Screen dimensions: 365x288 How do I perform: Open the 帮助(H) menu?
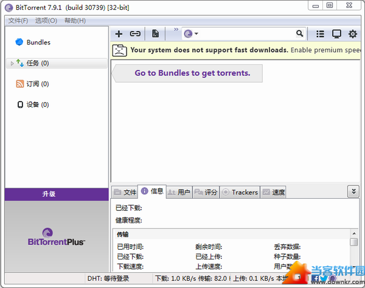click(x=75, y=21)
